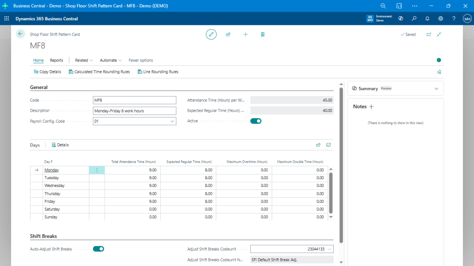The height and width of the screenshot is (266, 474).
Task: Disable the Active toggle
Action: point(256,121)
